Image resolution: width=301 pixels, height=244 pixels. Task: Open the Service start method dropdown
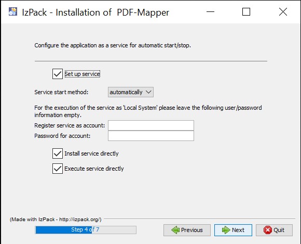131,92
